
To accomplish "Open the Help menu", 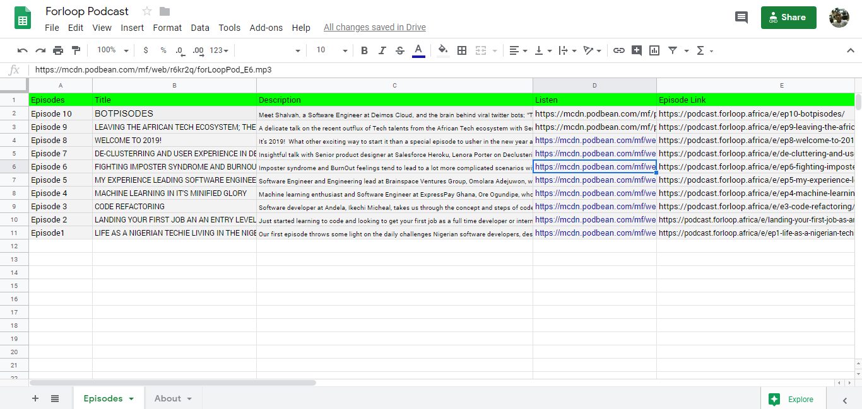I will coord(301,28).
